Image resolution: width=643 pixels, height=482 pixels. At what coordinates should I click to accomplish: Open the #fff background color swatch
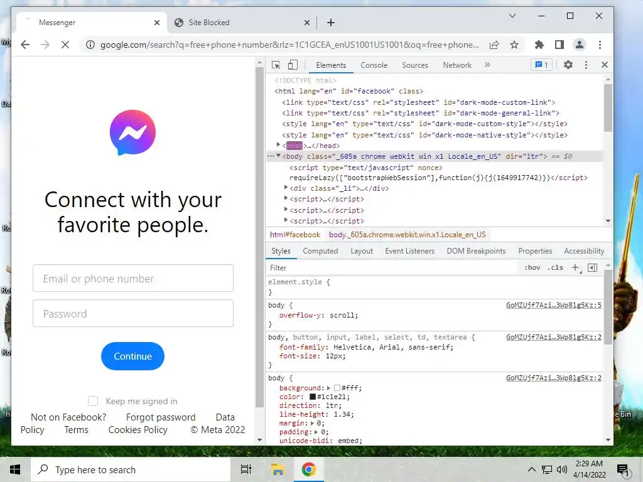point(337,388)
